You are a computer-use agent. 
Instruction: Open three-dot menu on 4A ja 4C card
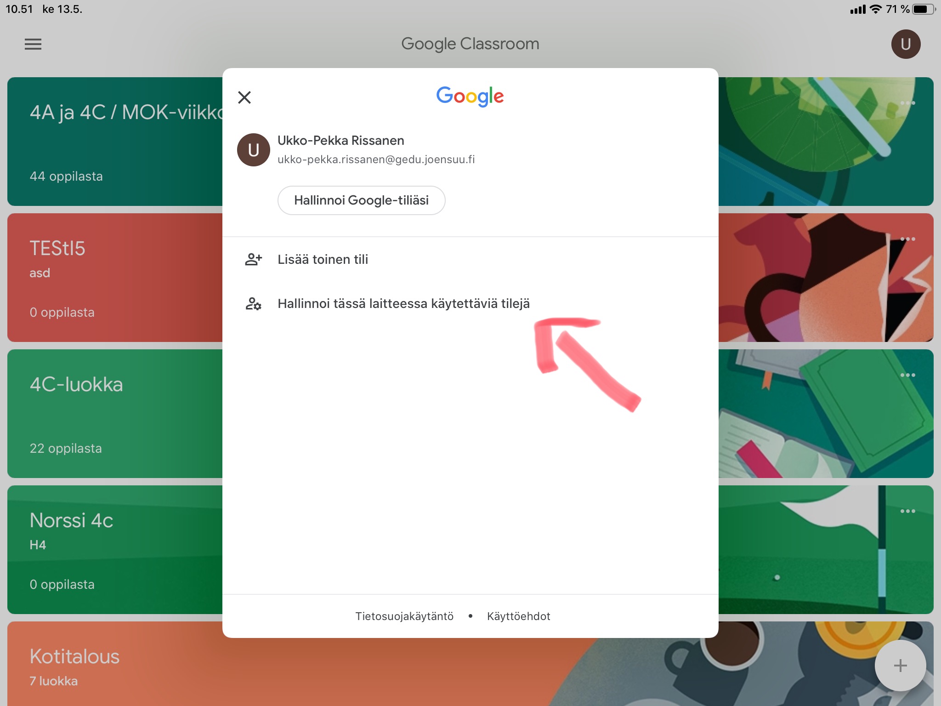coord(907,103)
